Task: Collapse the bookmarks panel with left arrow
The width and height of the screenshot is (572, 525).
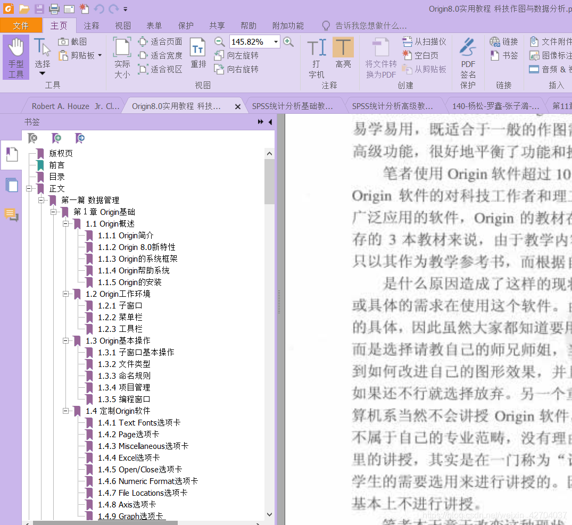Action: pos(270,122)
